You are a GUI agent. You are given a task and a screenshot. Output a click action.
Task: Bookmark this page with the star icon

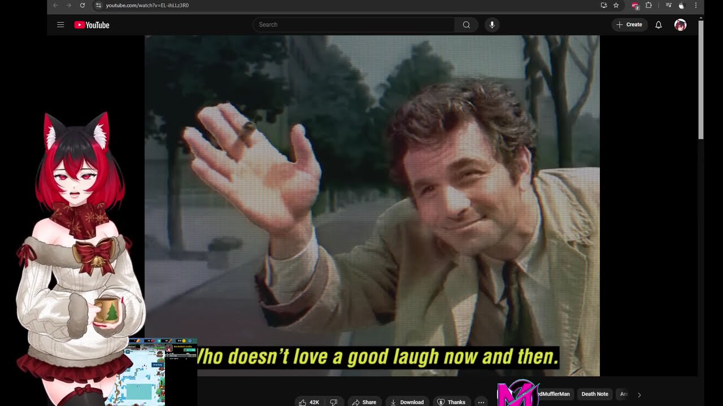click(616, 5)
